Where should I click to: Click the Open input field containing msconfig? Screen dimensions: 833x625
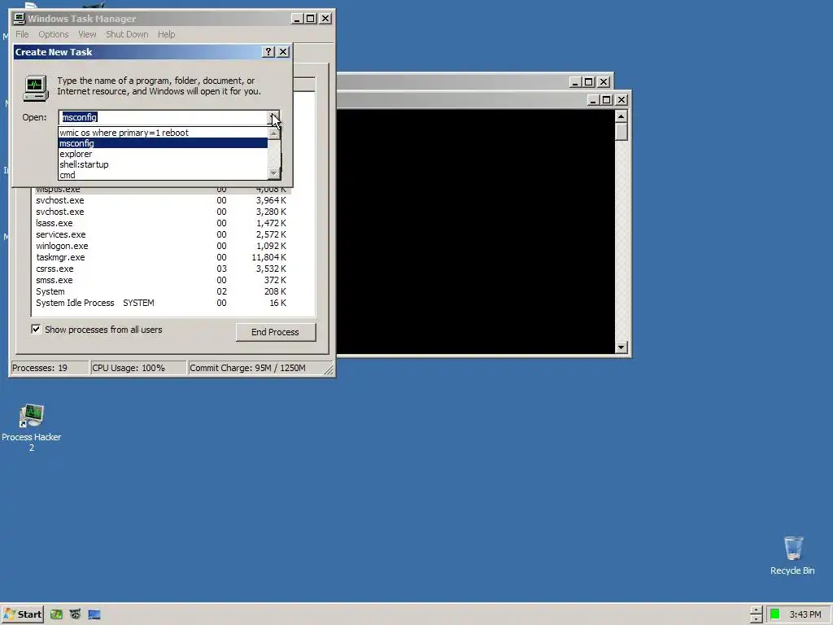pyautogui.click(x=163, y=117)
